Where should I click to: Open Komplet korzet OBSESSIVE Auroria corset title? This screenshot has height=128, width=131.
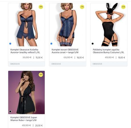(x=65, y=51)
